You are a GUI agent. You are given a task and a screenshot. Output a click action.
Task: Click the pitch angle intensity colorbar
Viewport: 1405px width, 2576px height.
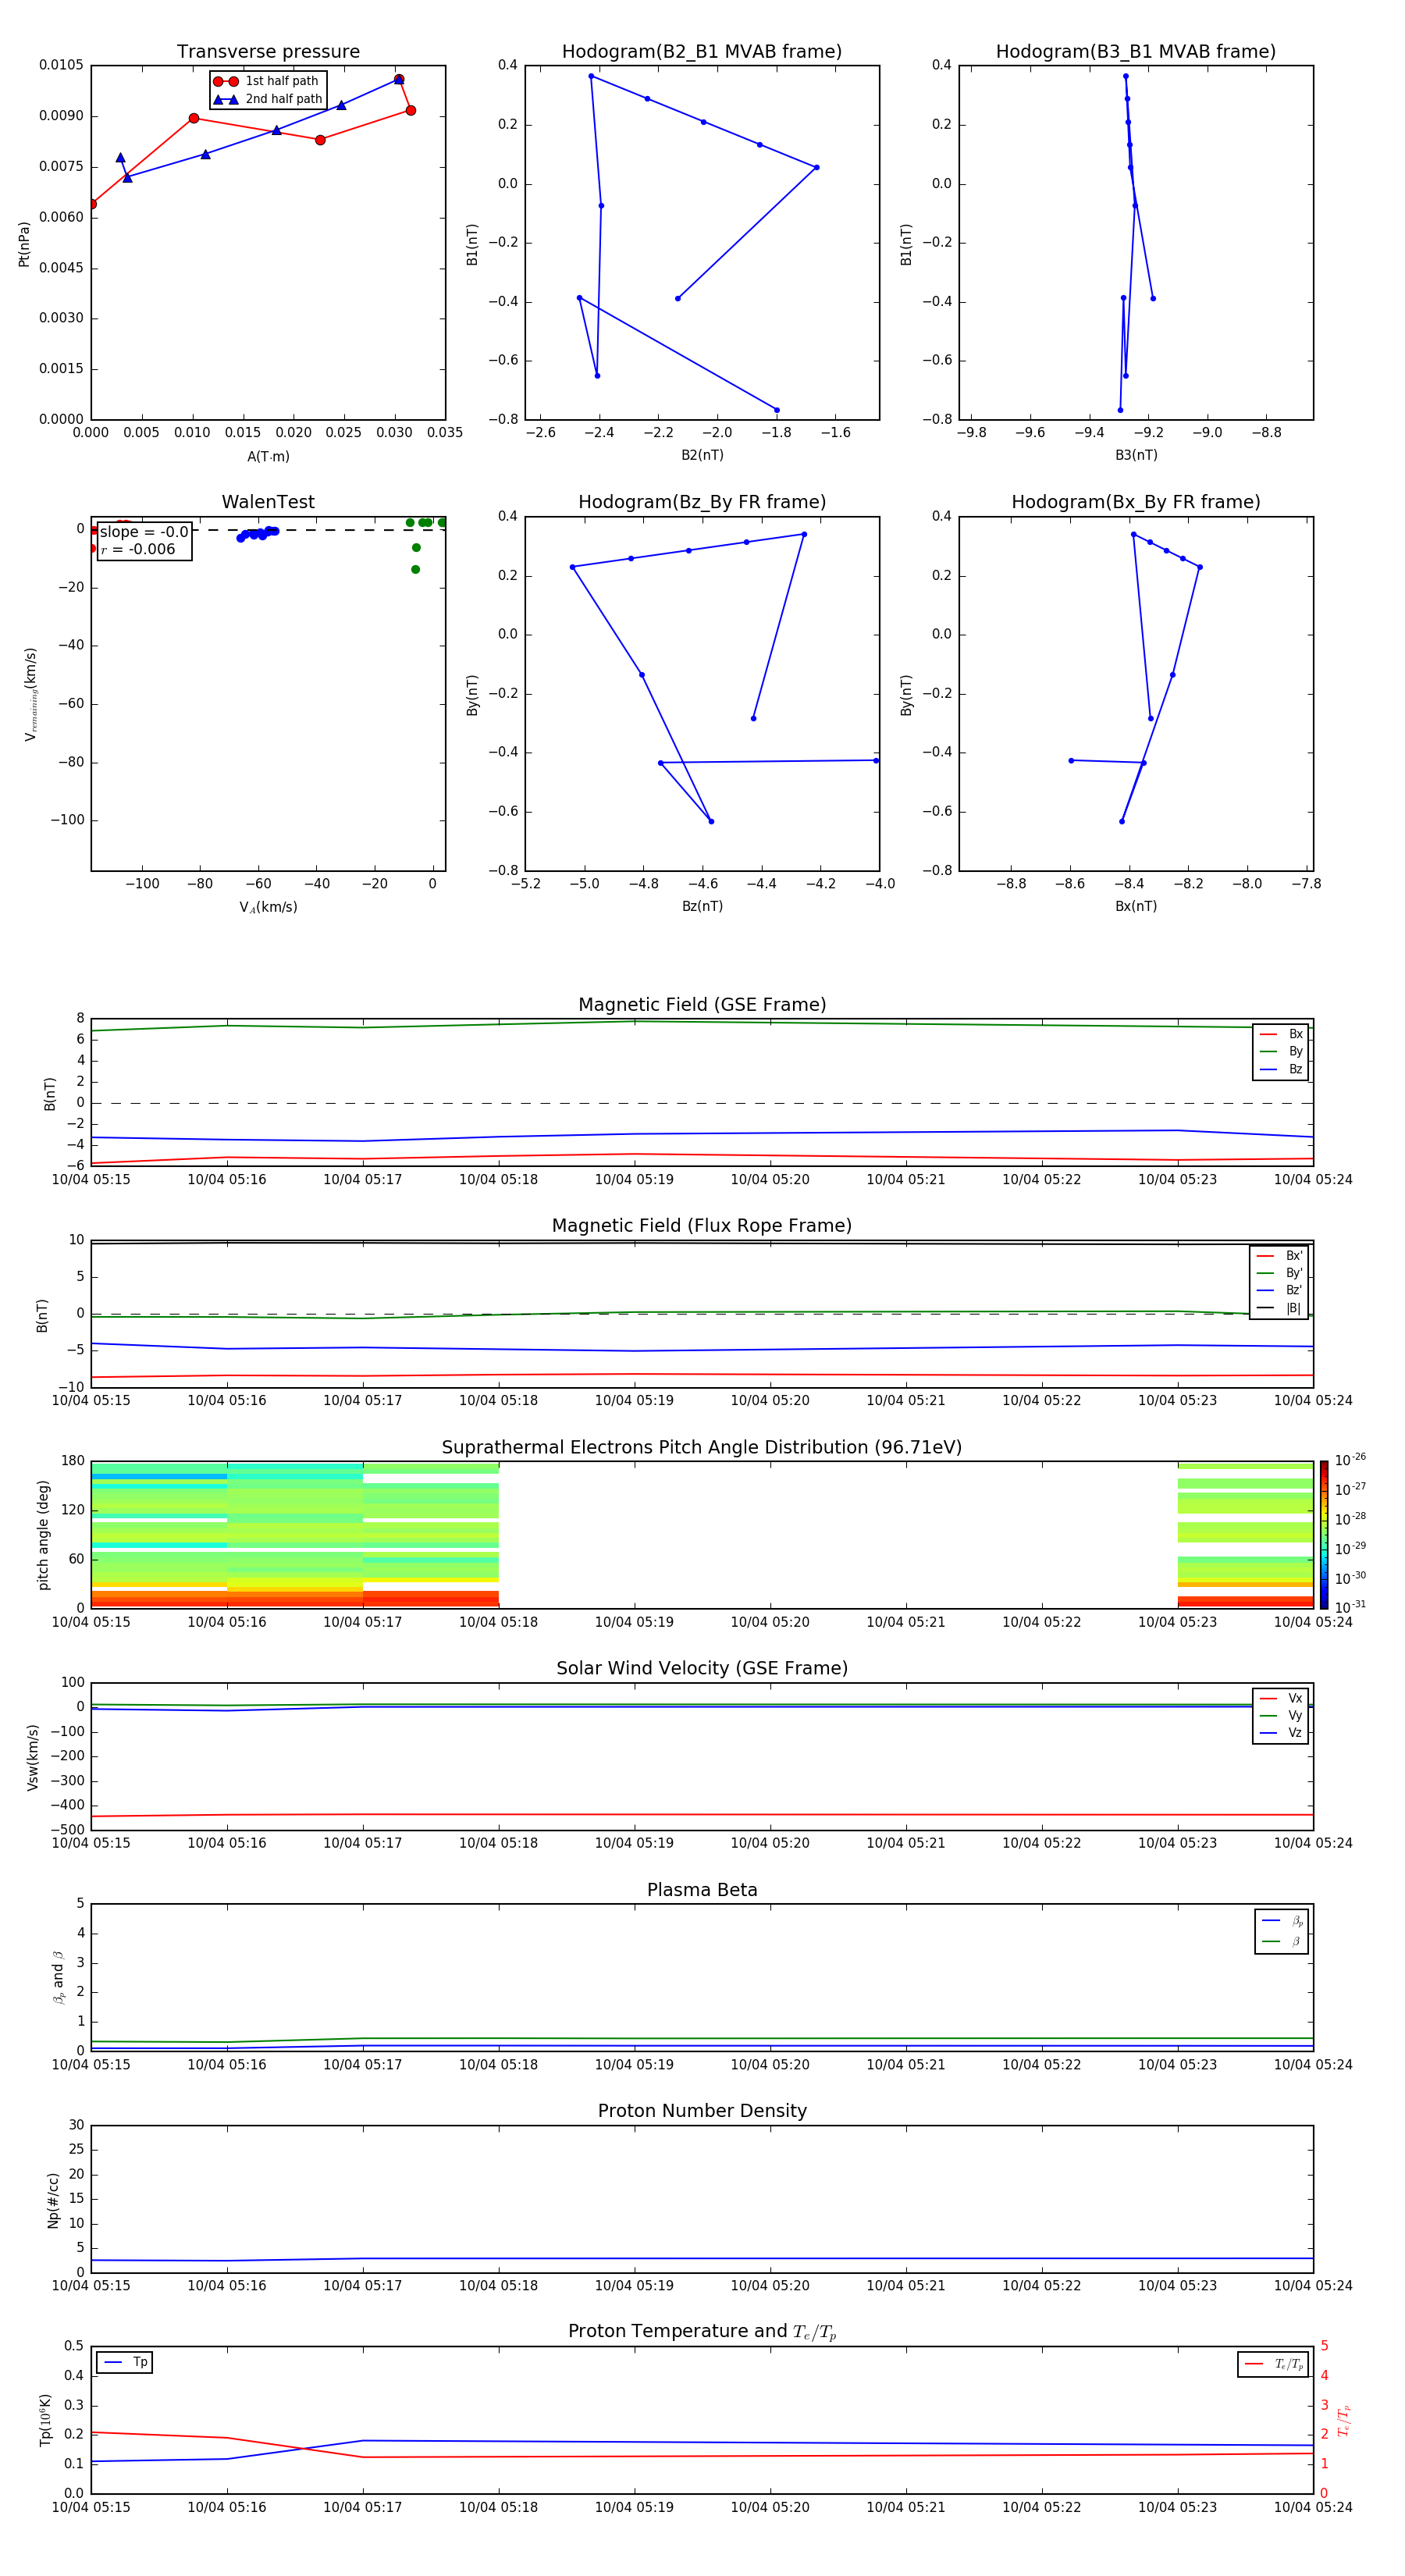coord(1324,1535)
